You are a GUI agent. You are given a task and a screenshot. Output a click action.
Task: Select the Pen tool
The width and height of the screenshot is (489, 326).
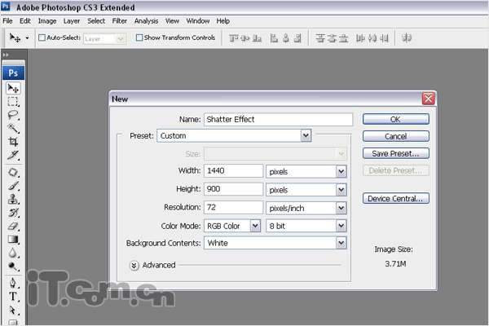[x=13, y=283]
